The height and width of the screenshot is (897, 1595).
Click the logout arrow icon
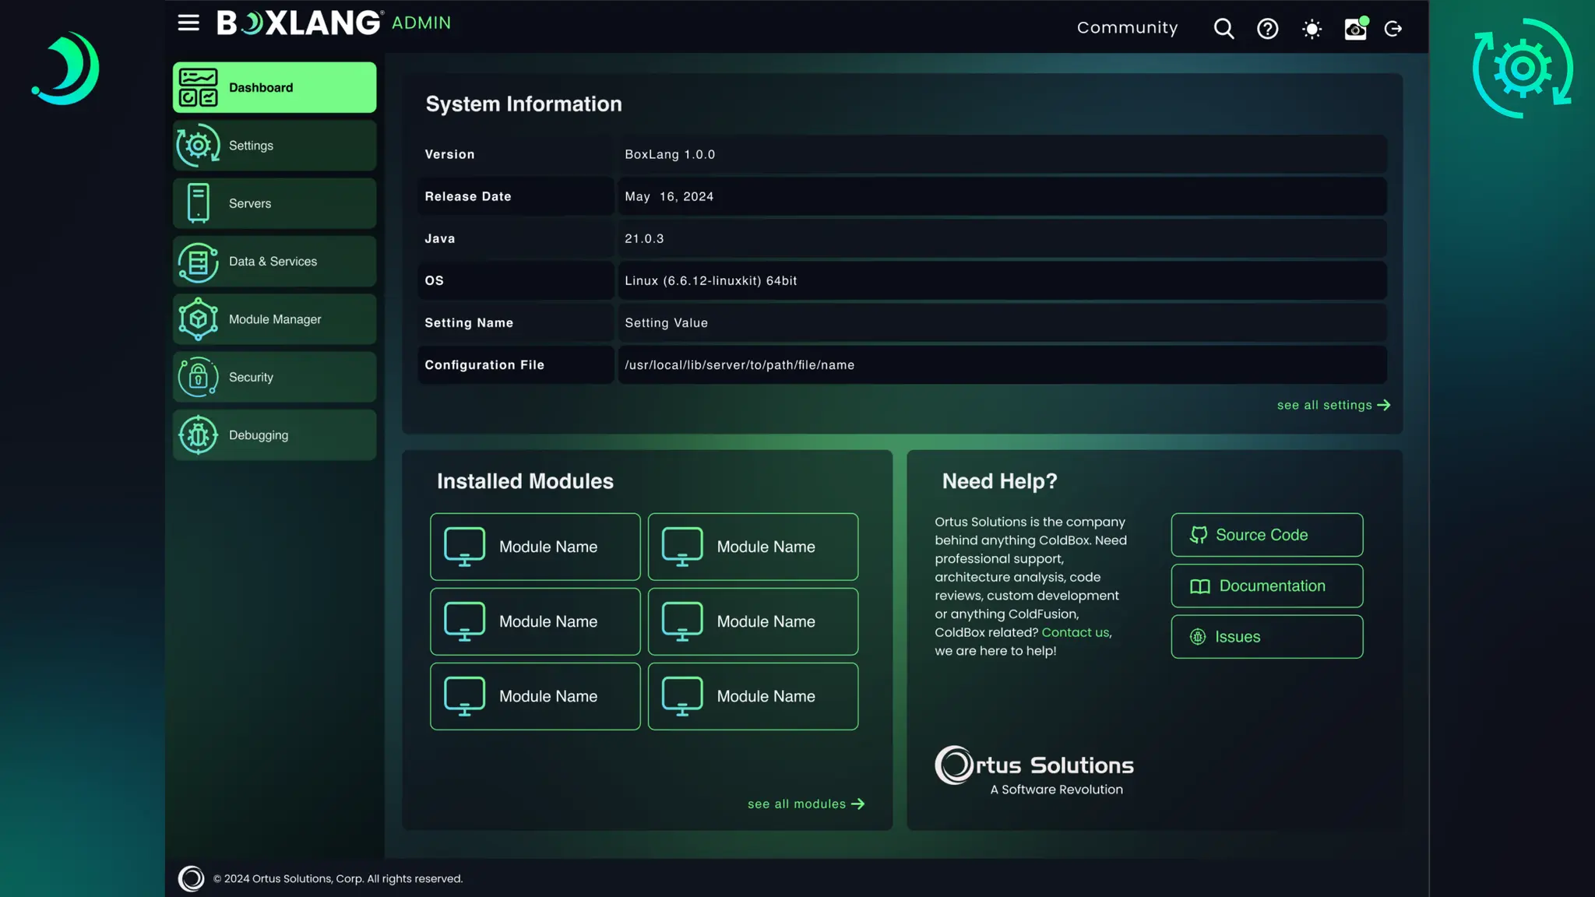(1393, 29)
